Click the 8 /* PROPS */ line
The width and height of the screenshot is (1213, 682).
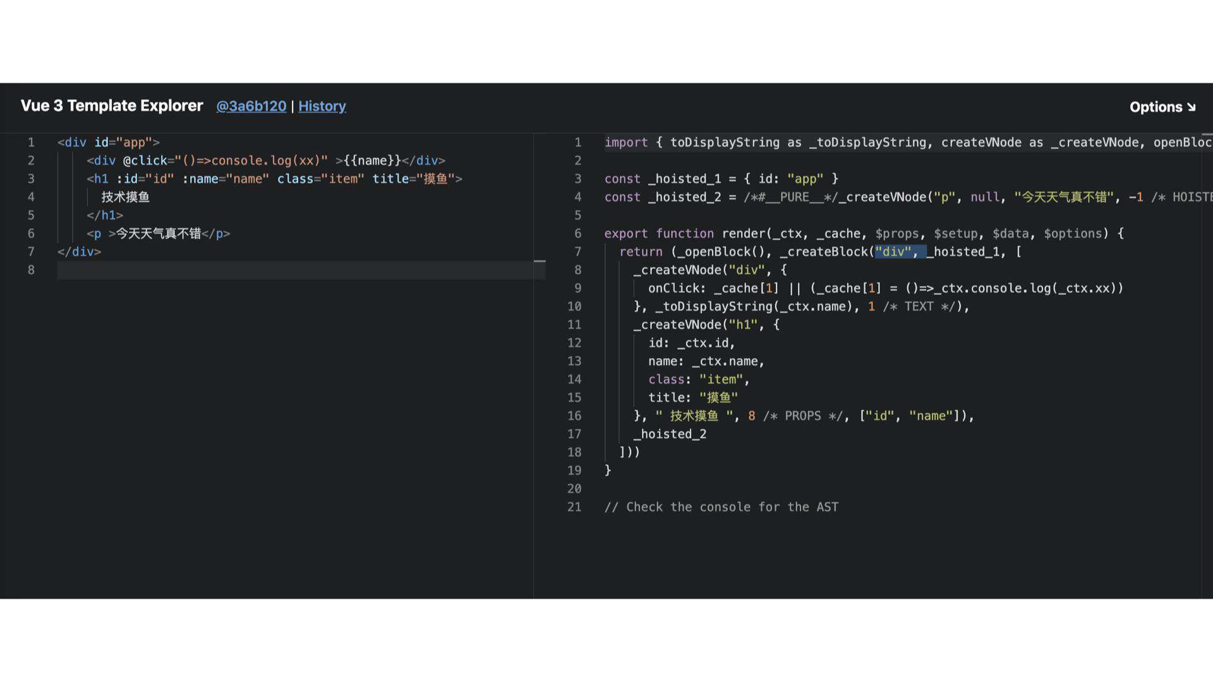pos(804,416)
